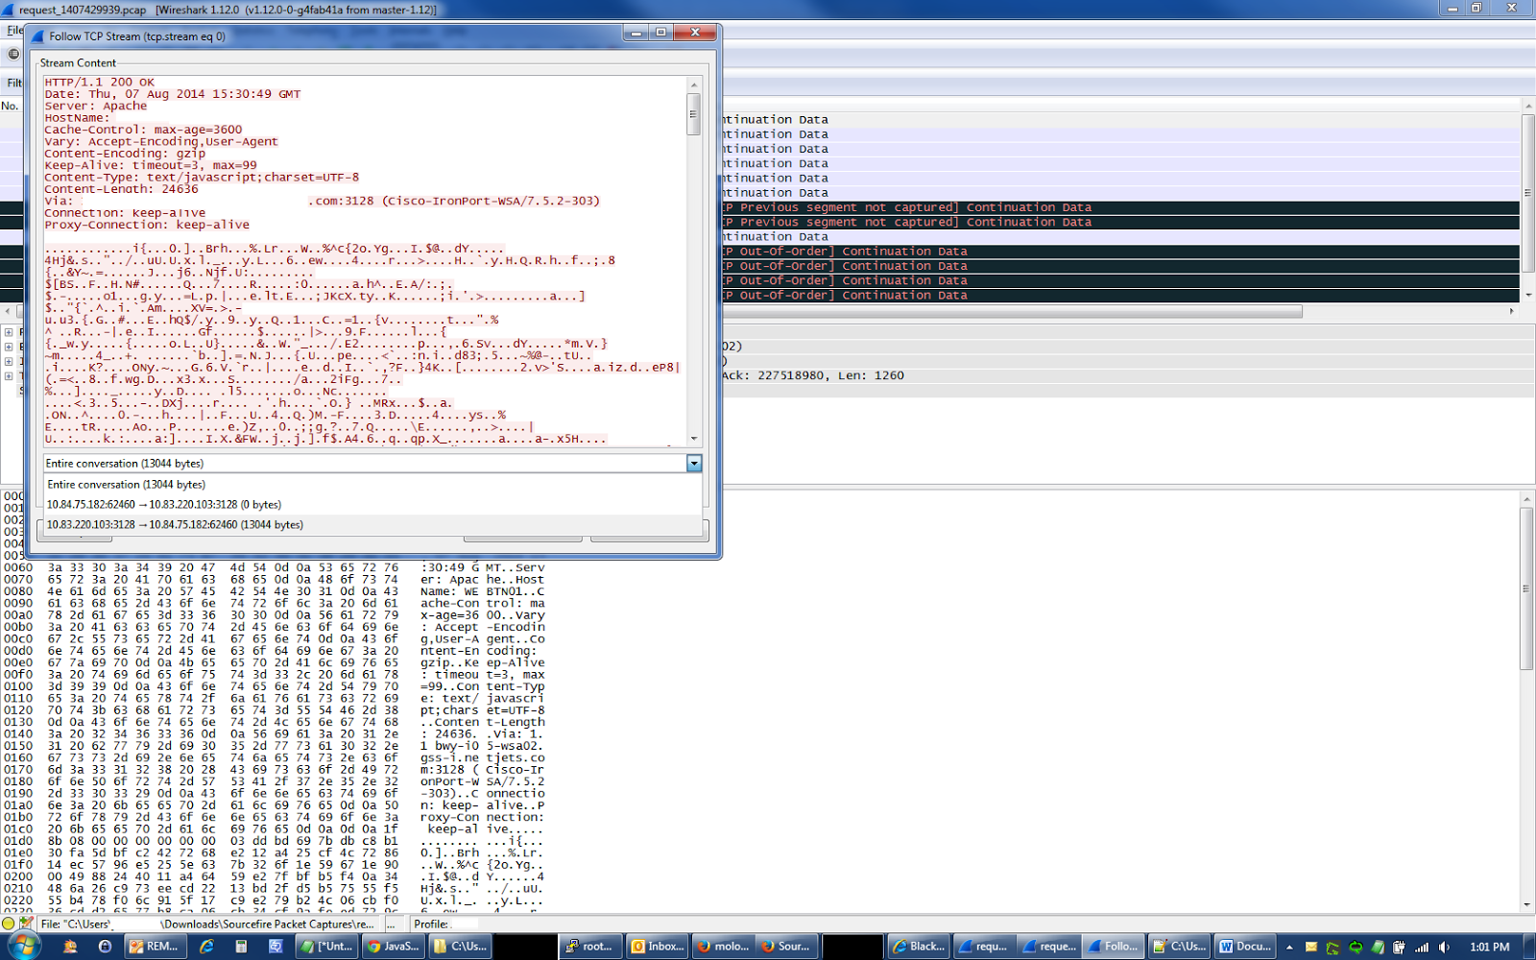Expand the fourth packet detail tree row
The width and height of the screenshot is (1536, 960).
pos(9,376)
